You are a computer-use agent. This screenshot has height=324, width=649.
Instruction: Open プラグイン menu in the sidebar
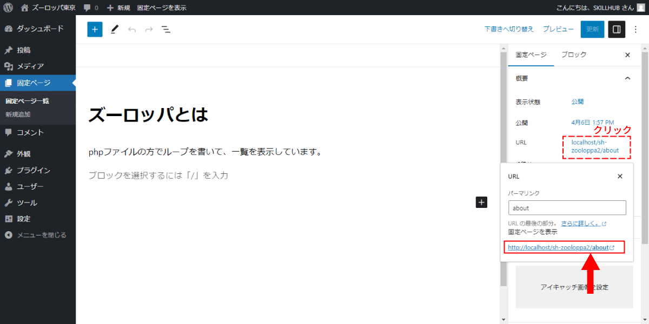click(x=38, y=170)
